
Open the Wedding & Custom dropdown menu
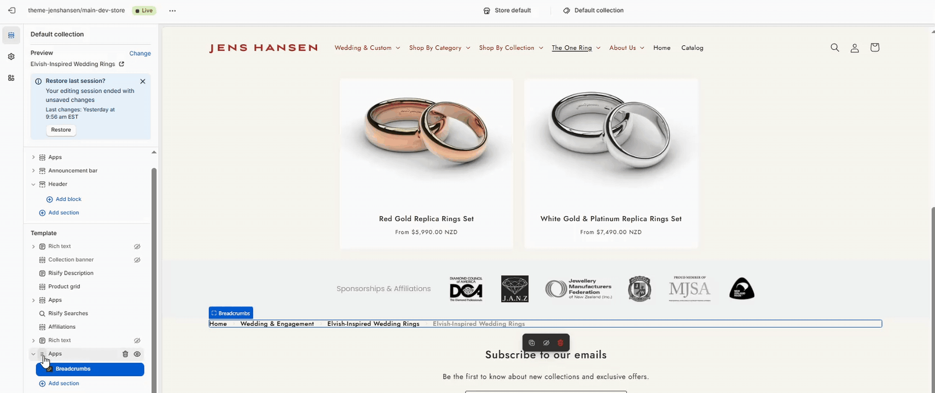click(x=367, y=48)
